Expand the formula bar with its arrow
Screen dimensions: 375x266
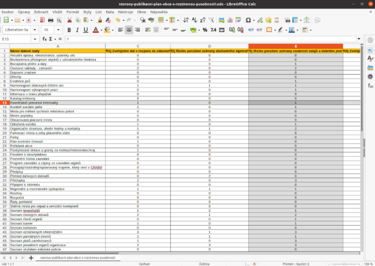359,39
